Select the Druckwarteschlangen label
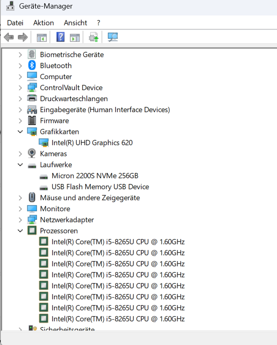This screenshot has width=277, height=345. 74,99
